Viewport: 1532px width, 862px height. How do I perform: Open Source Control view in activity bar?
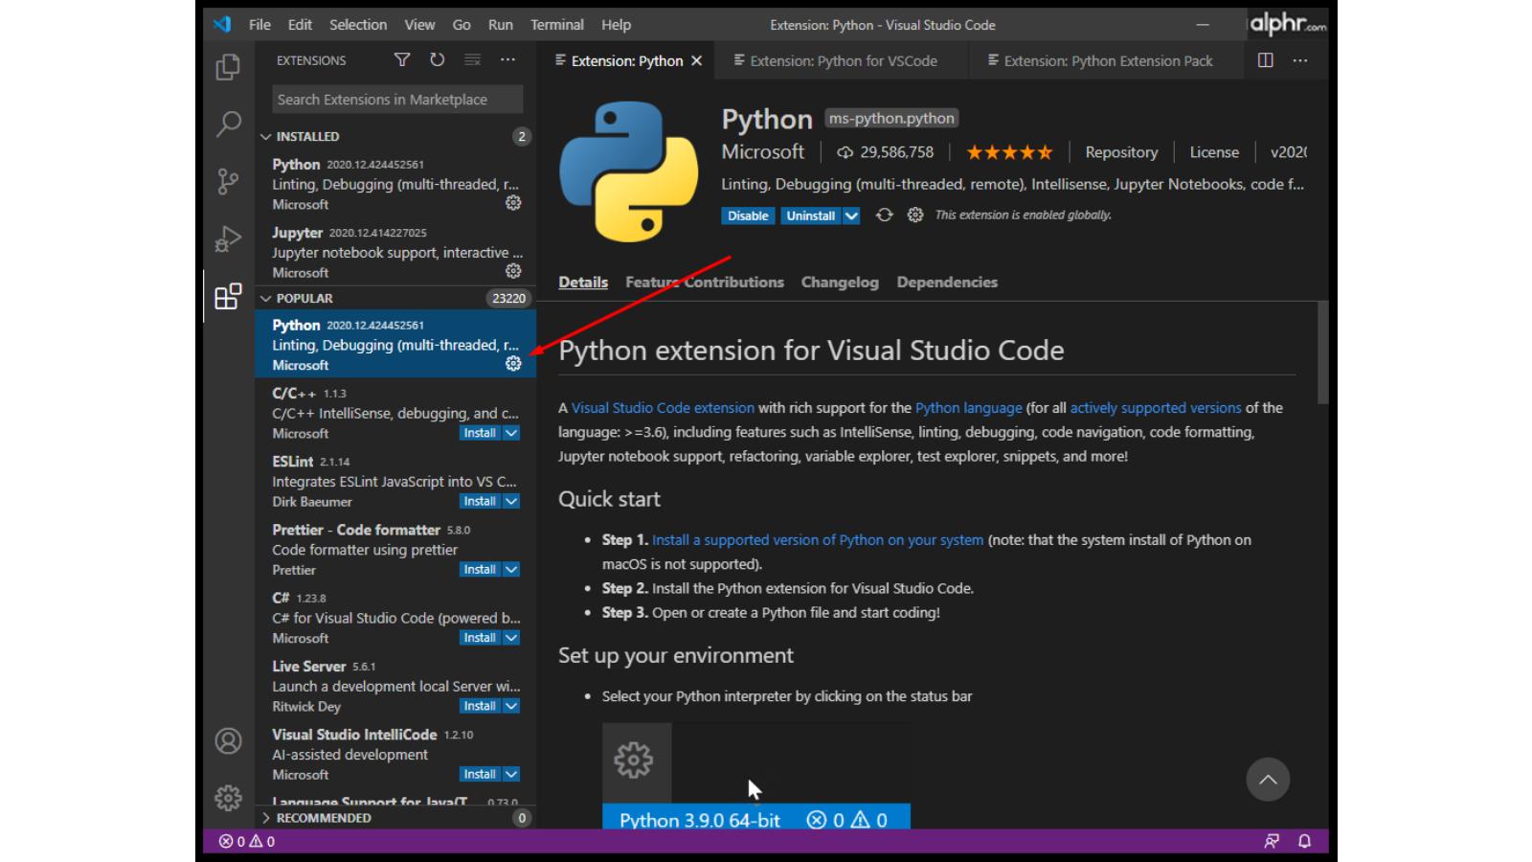click(x=228, y=181)
